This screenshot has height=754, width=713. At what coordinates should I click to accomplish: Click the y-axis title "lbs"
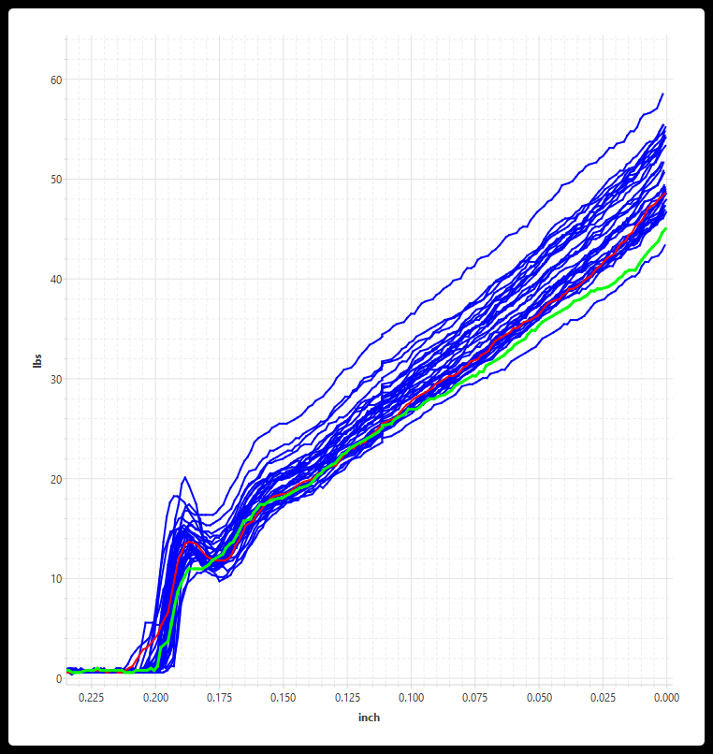click(x=37, y=361)
